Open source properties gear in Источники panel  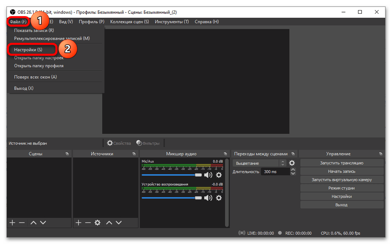pyautogui.click(x=97, y=223)
